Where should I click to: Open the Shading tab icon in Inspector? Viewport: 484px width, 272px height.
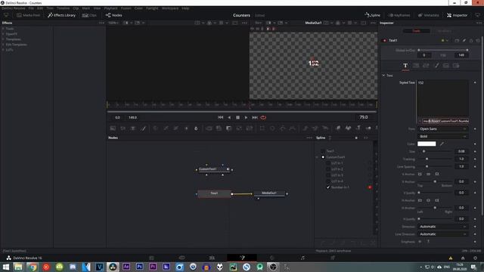click(x=436, y=66)
